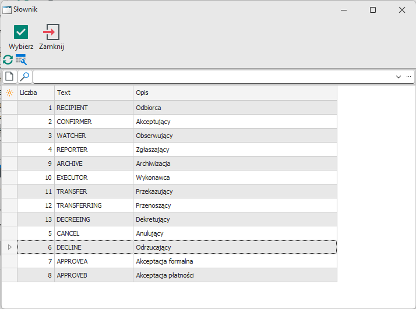This screenshot has width=416, height=309.
Task: Click the Zamknij exit icon
Action: pyautogui.click(x=51, y=32)
